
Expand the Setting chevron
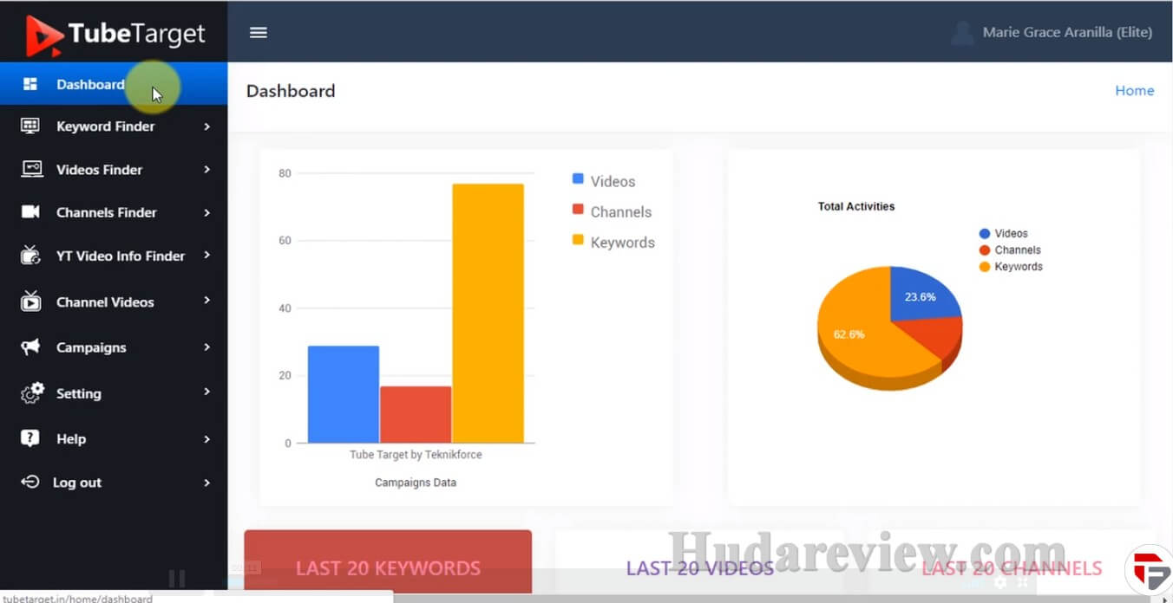tap(206, 392)
